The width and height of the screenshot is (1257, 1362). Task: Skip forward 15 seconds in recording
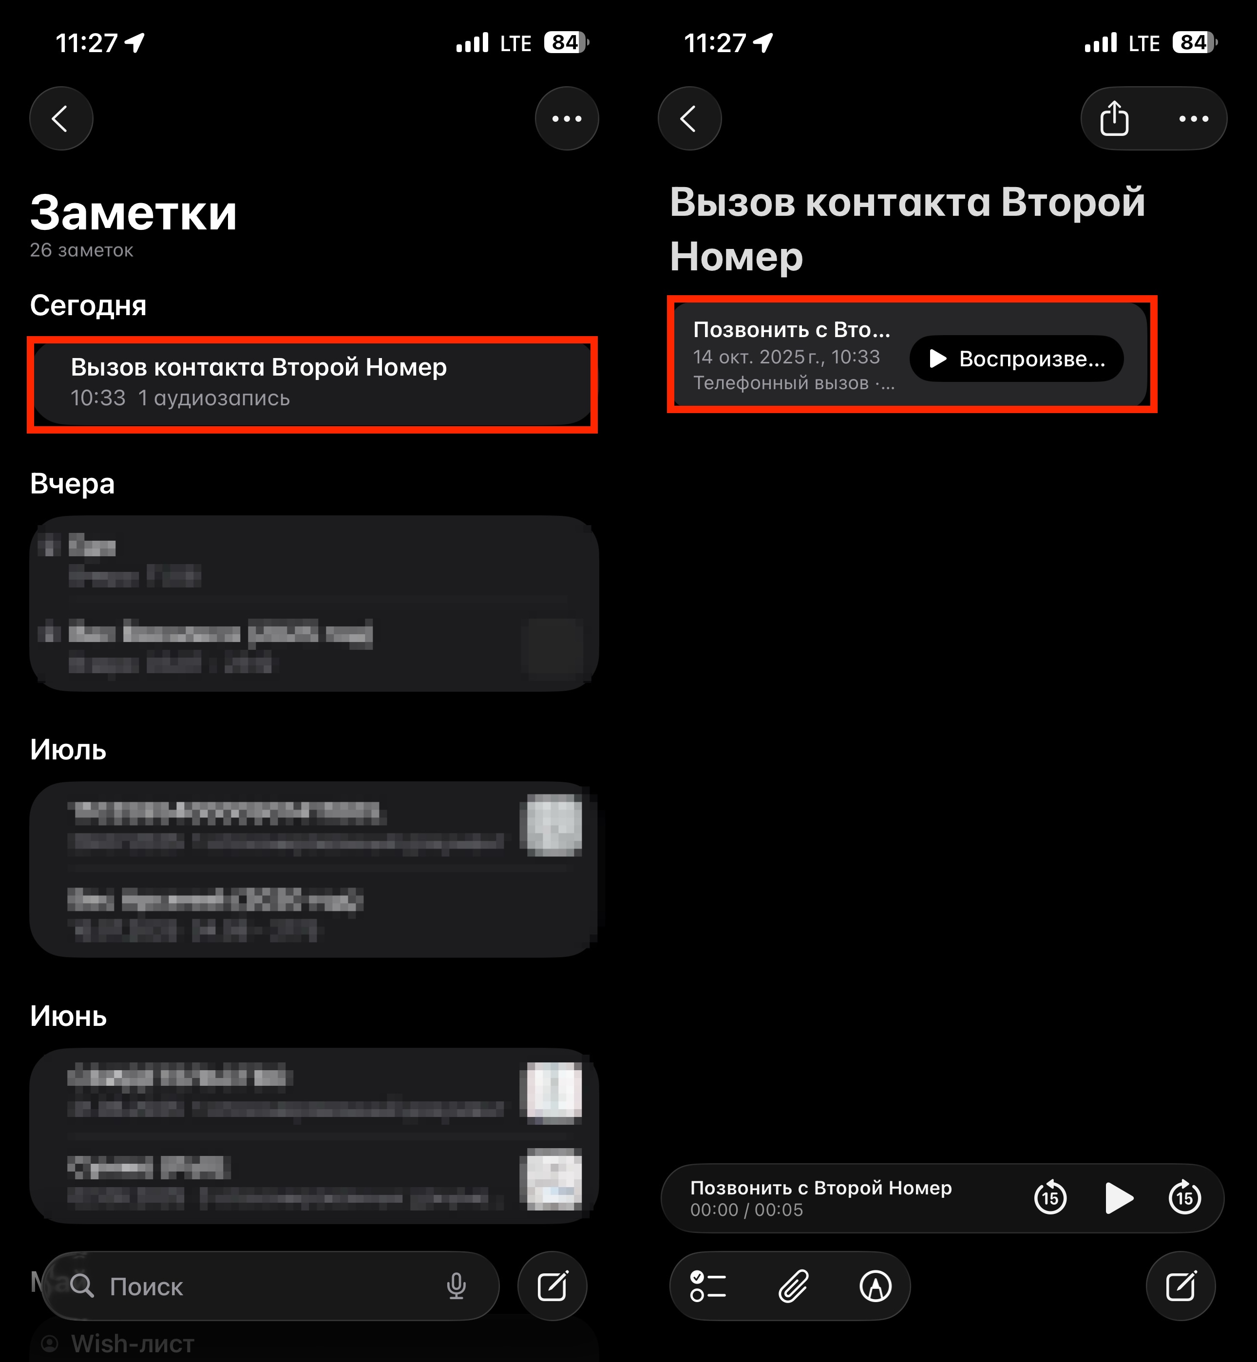tap(1184, 1197)
